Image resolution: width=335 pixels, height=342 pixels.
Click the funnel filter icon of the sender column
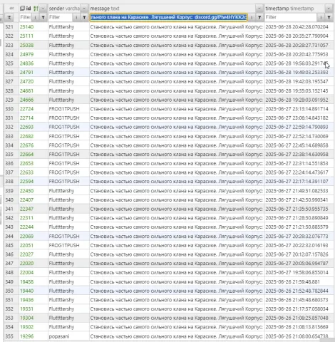coord(84,17)
